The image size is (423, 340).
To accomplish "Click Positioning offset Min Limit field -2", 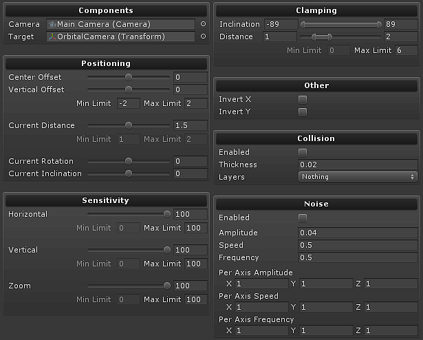I will tap(129, 103).
